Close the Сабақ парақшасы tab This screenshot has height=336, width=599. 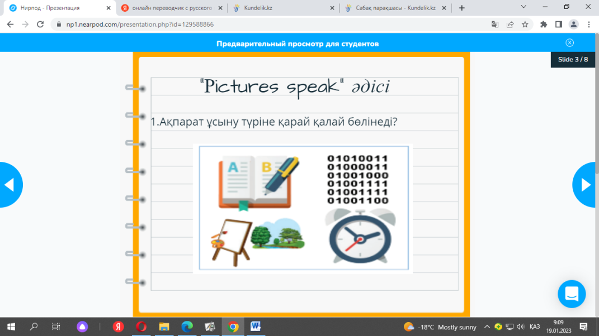444,8
